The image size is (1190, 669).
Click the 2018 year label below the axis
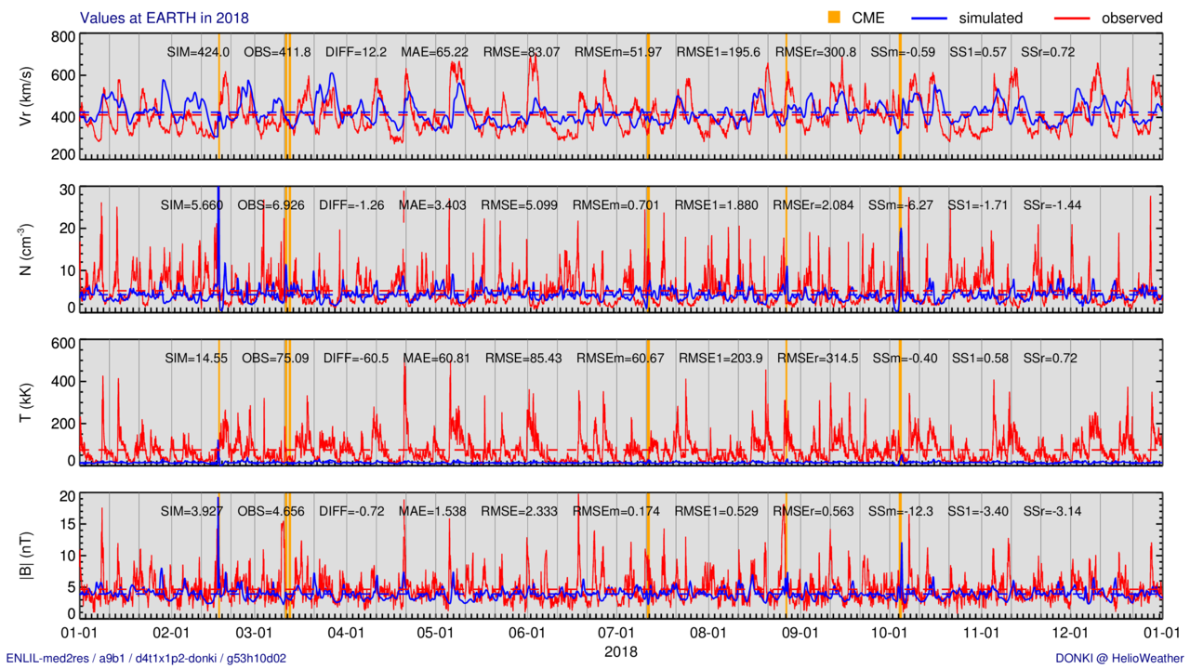[621, 651]
